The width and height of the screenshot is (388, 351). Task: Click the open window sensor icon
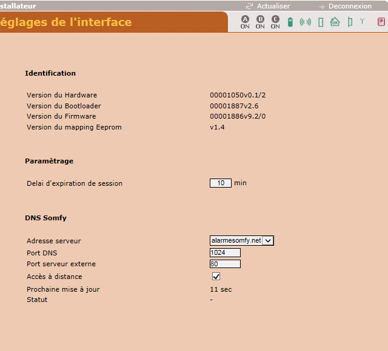point(349,22)
